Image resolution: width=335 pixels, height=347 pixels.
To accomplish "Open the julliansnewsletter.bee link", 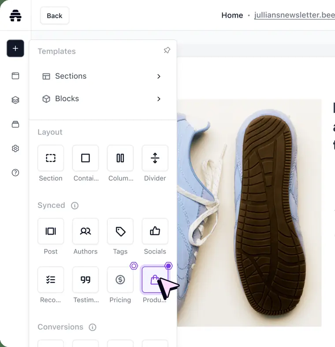I will (295, 15).
